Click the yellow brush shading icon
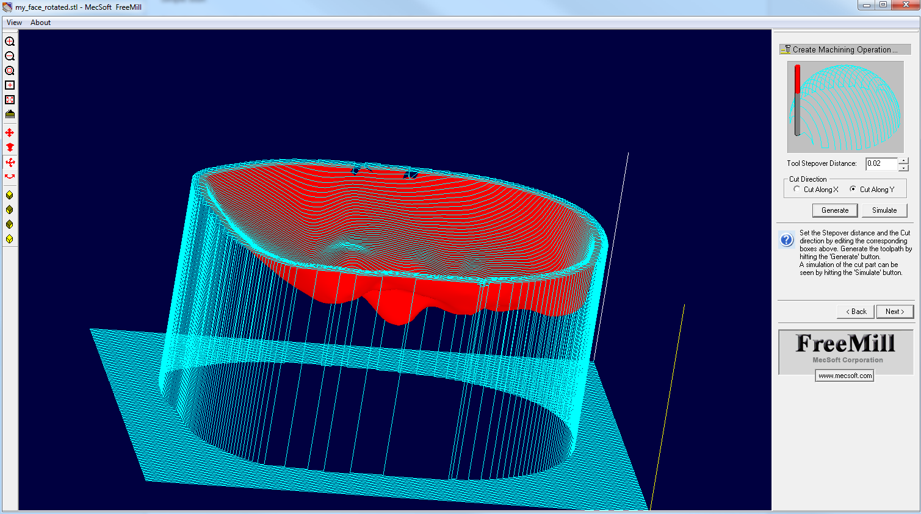Viewport: 921px width, 514px height. tap(10, 115)
